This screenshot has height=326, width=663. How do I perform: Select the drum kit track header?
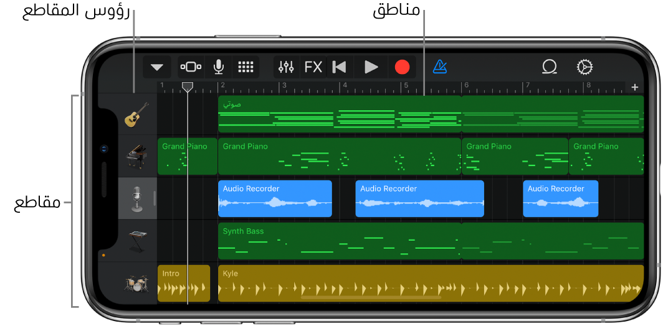(137, 284)
